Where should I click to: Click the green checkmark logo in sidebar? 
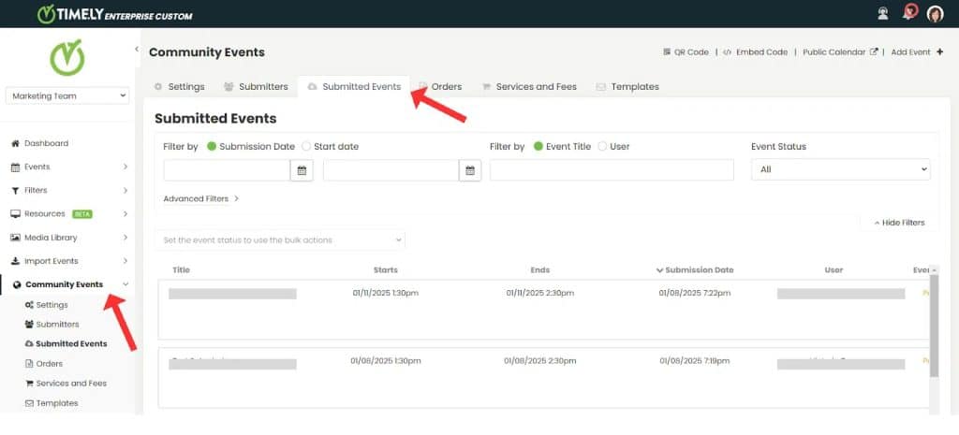click(x=67, y=57)
